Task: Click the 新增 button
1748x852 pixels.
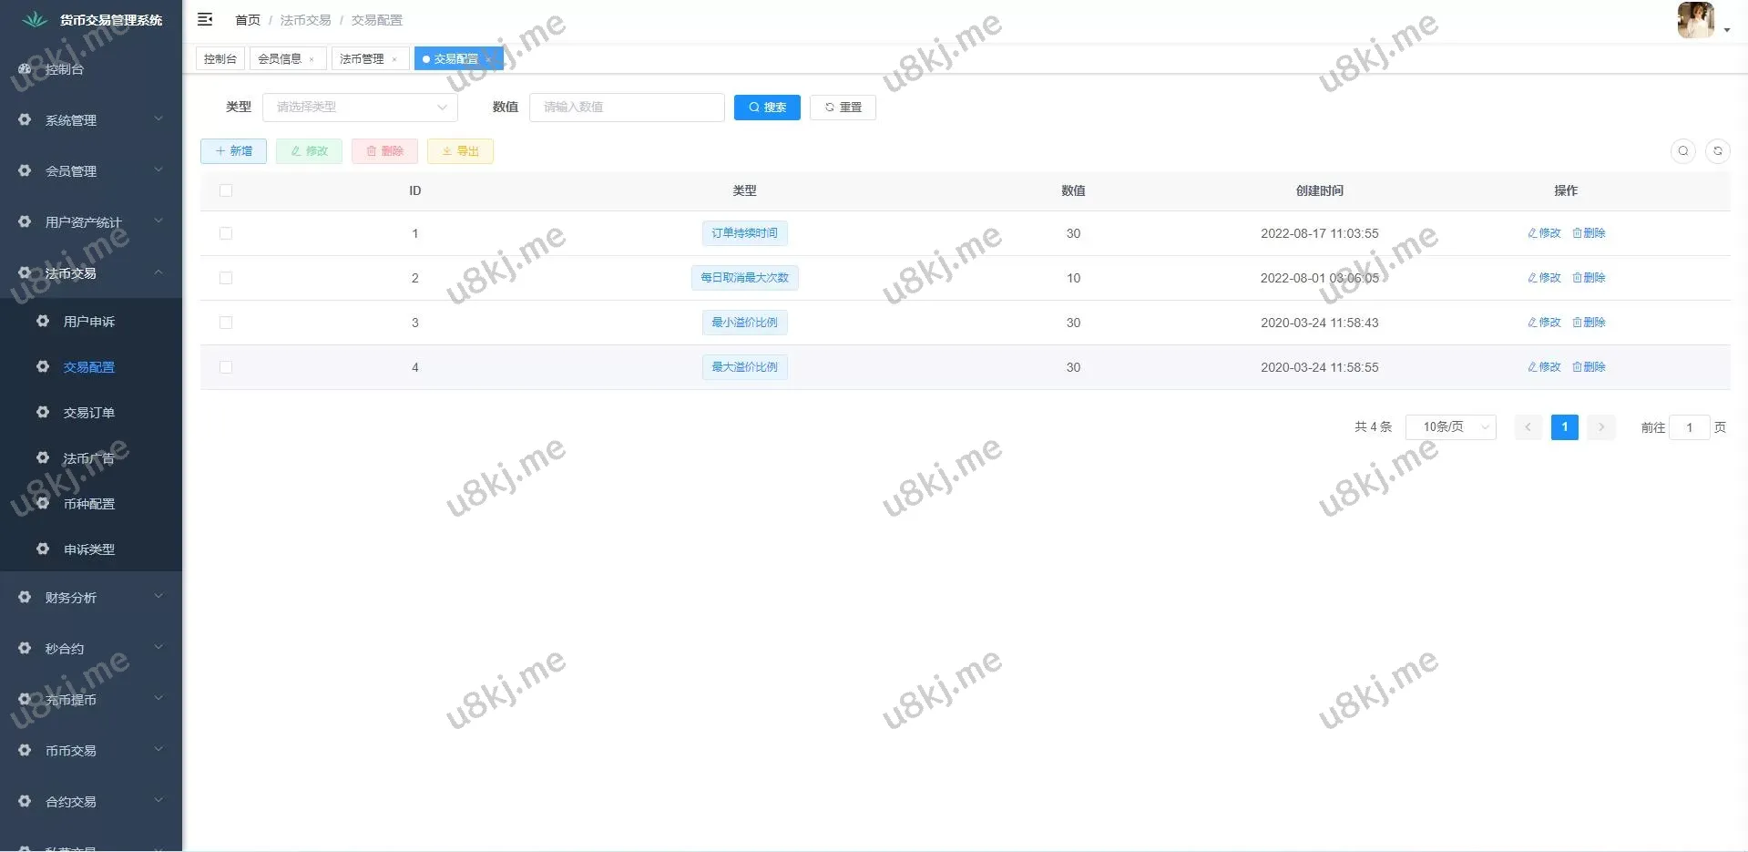Action: pos(233,151)
